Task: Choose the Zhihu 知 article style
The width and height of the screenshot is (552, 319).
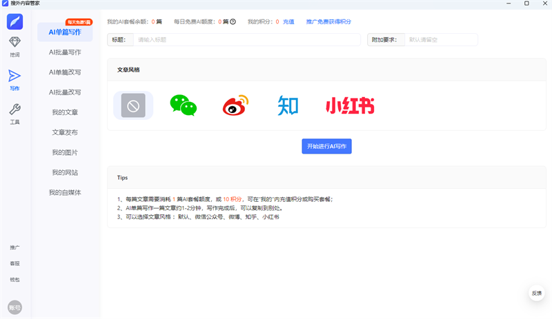Action: coord(288,105)
